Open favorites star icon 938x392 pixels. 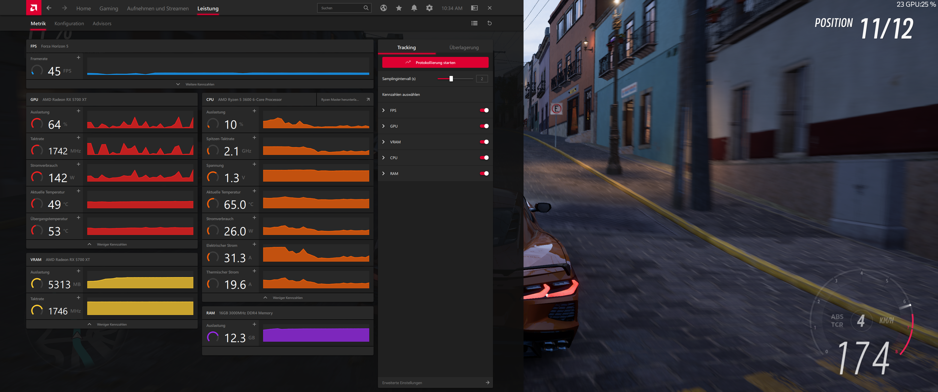pos(399,8)
